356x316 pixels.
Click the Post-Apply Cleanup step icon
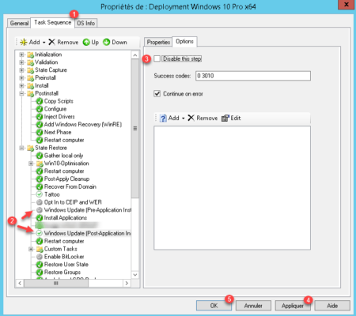point(40,179)
